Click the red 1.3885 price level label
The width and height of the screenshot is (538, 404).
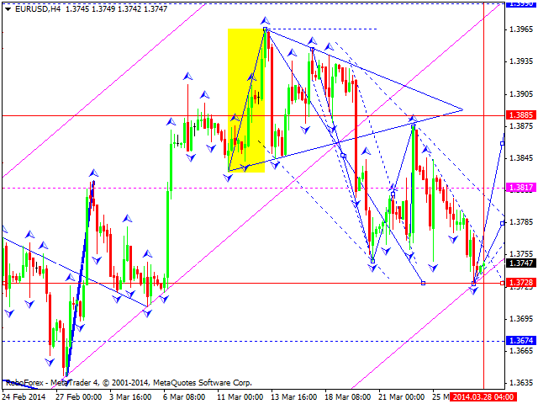tap(522, 115)
